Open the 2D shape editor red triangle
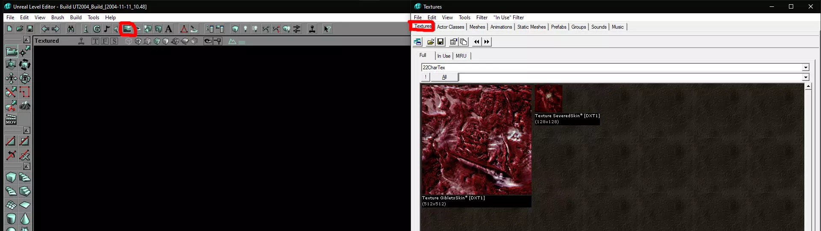821x231 pixels. (x=184, y=29)
